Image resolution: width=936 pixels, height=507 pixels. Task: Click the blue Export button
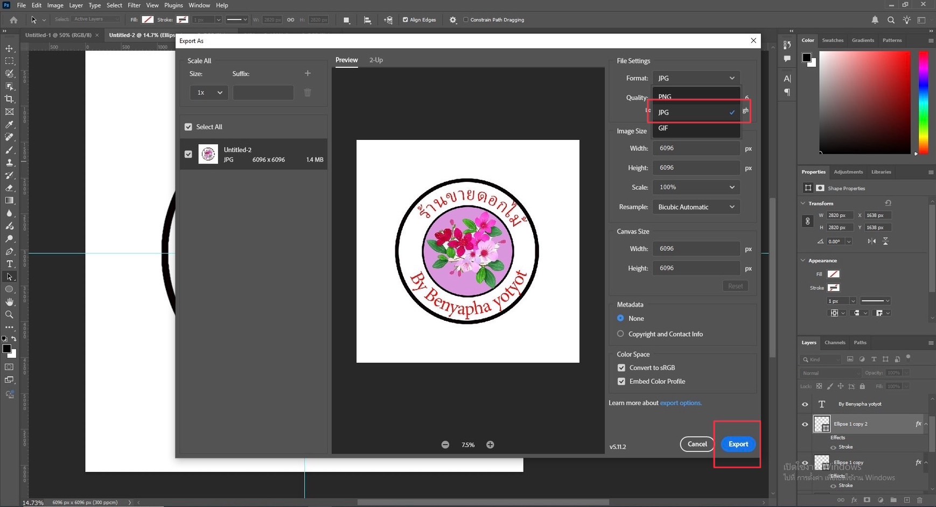tap(738, 444)
